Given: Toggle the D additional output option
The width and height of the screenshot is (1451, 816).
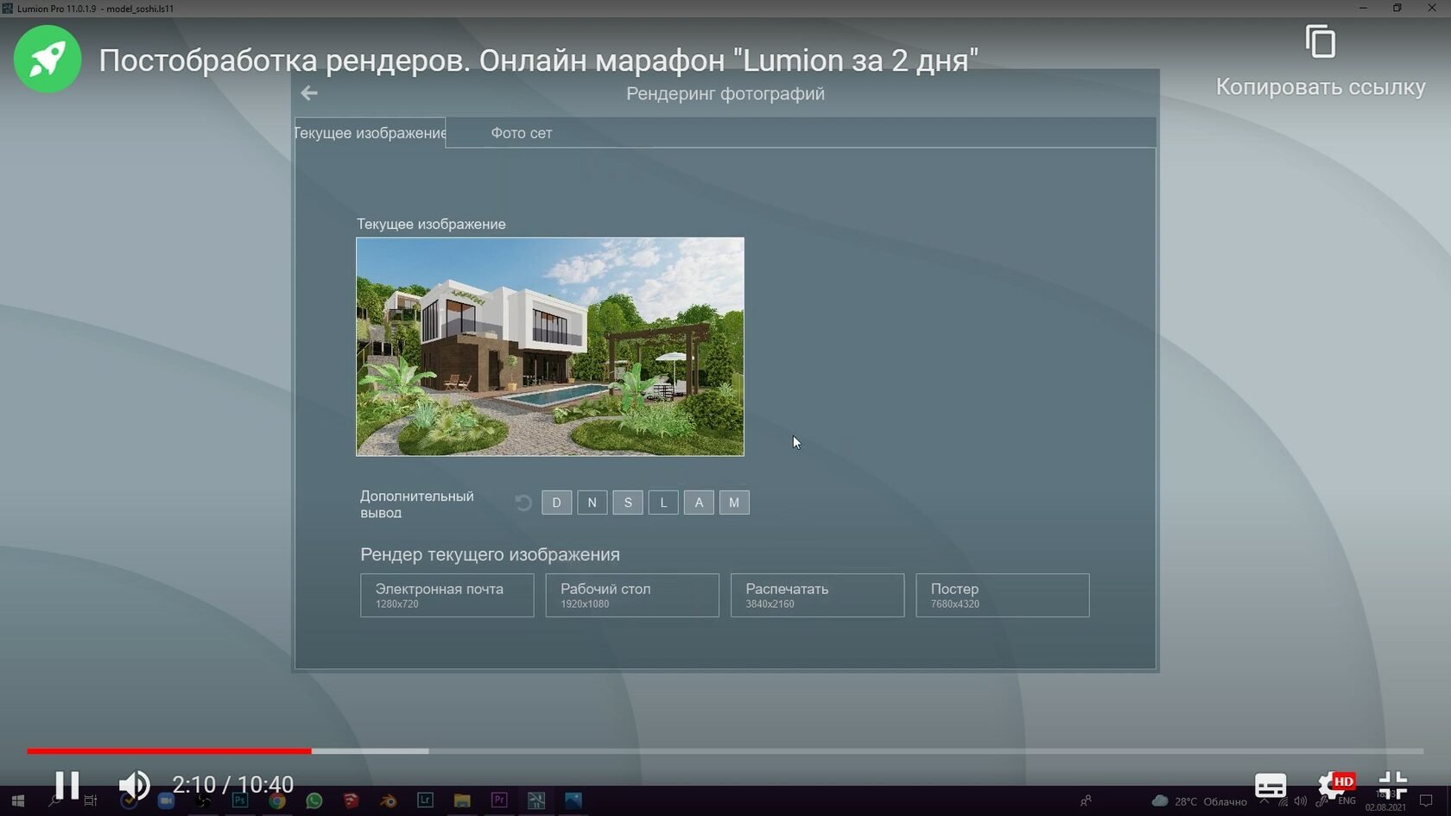Looking at the screenshot, I should click(x=556, y=503).
